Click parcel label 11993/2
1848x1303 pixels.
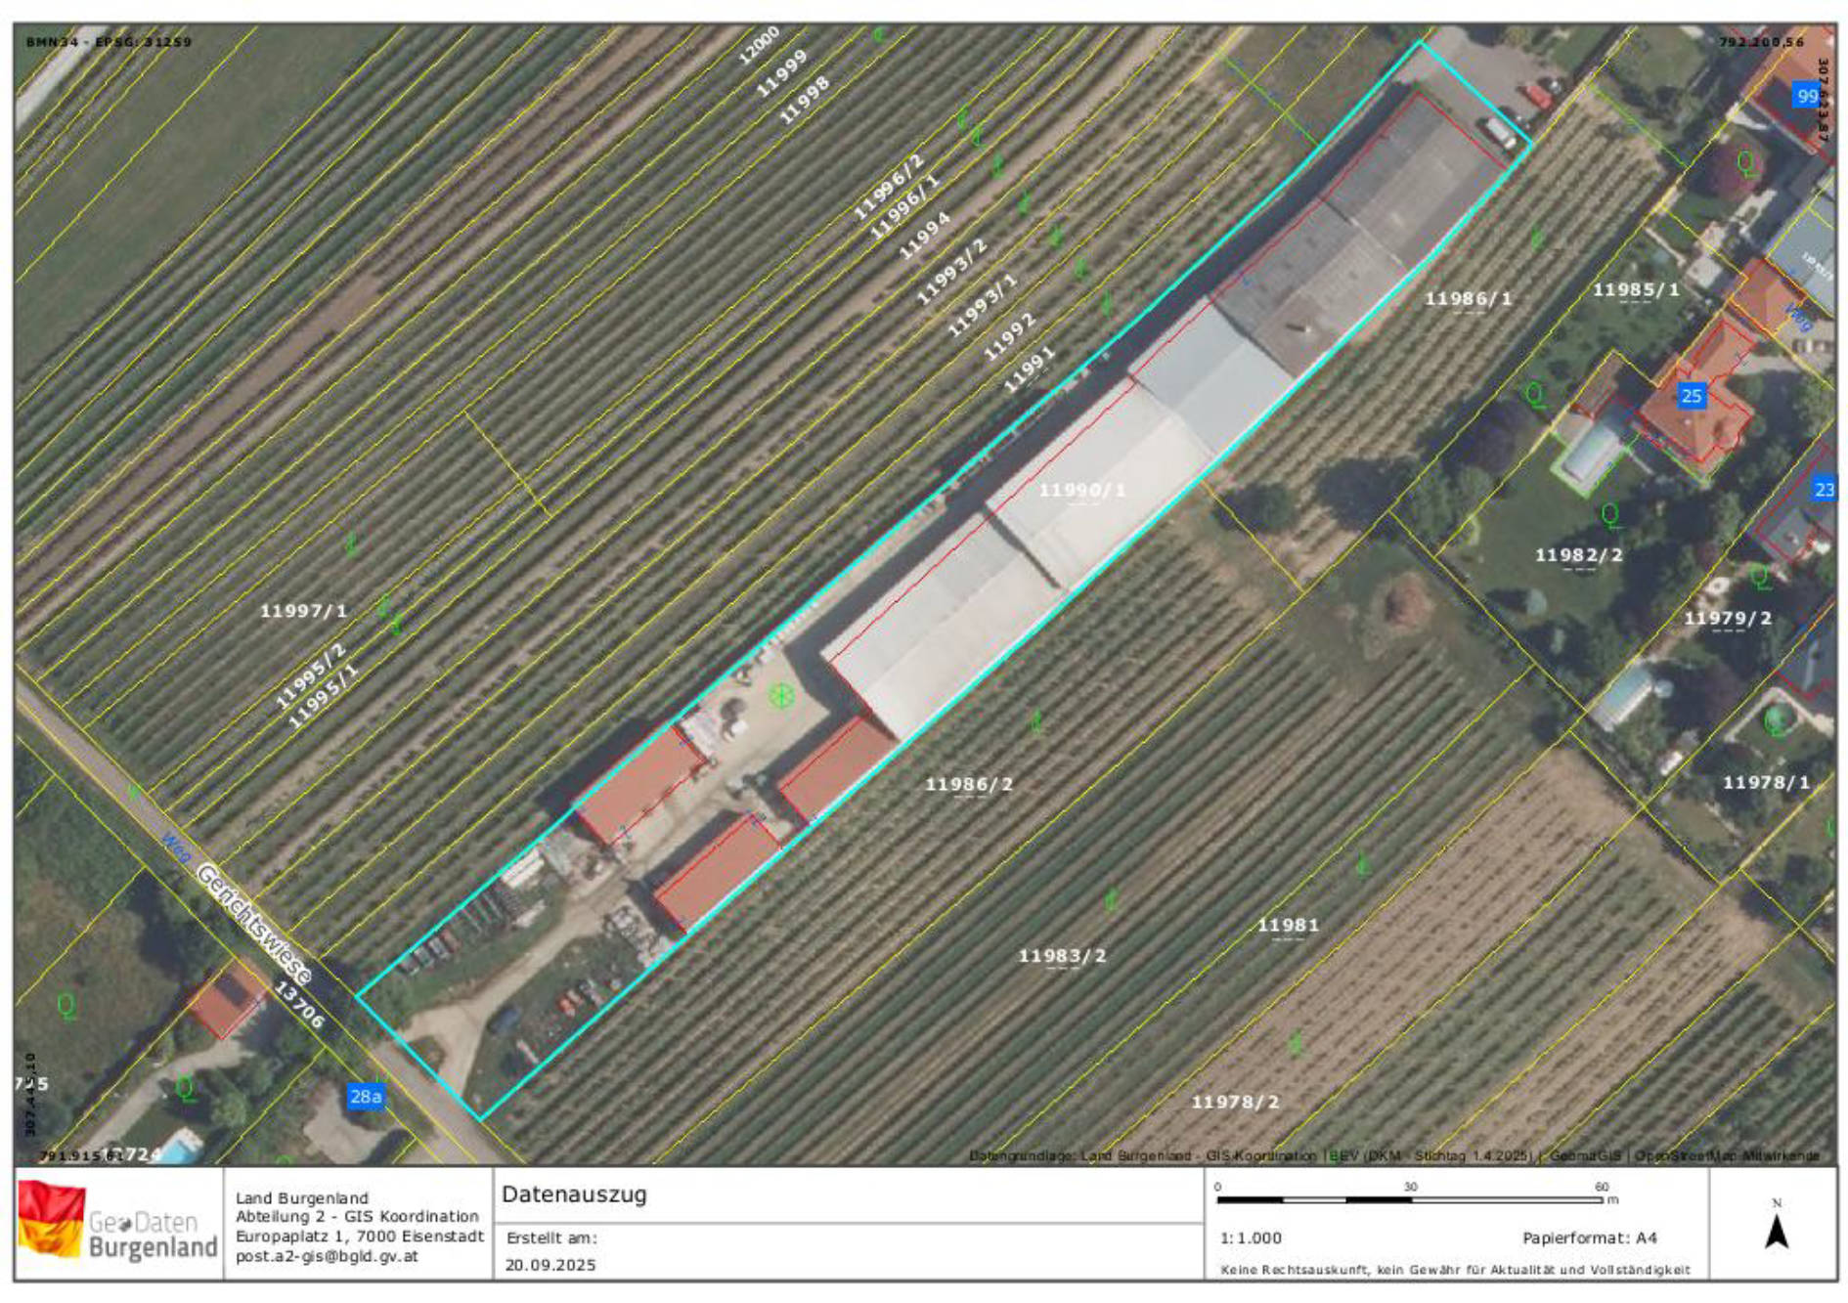(951, 272)
